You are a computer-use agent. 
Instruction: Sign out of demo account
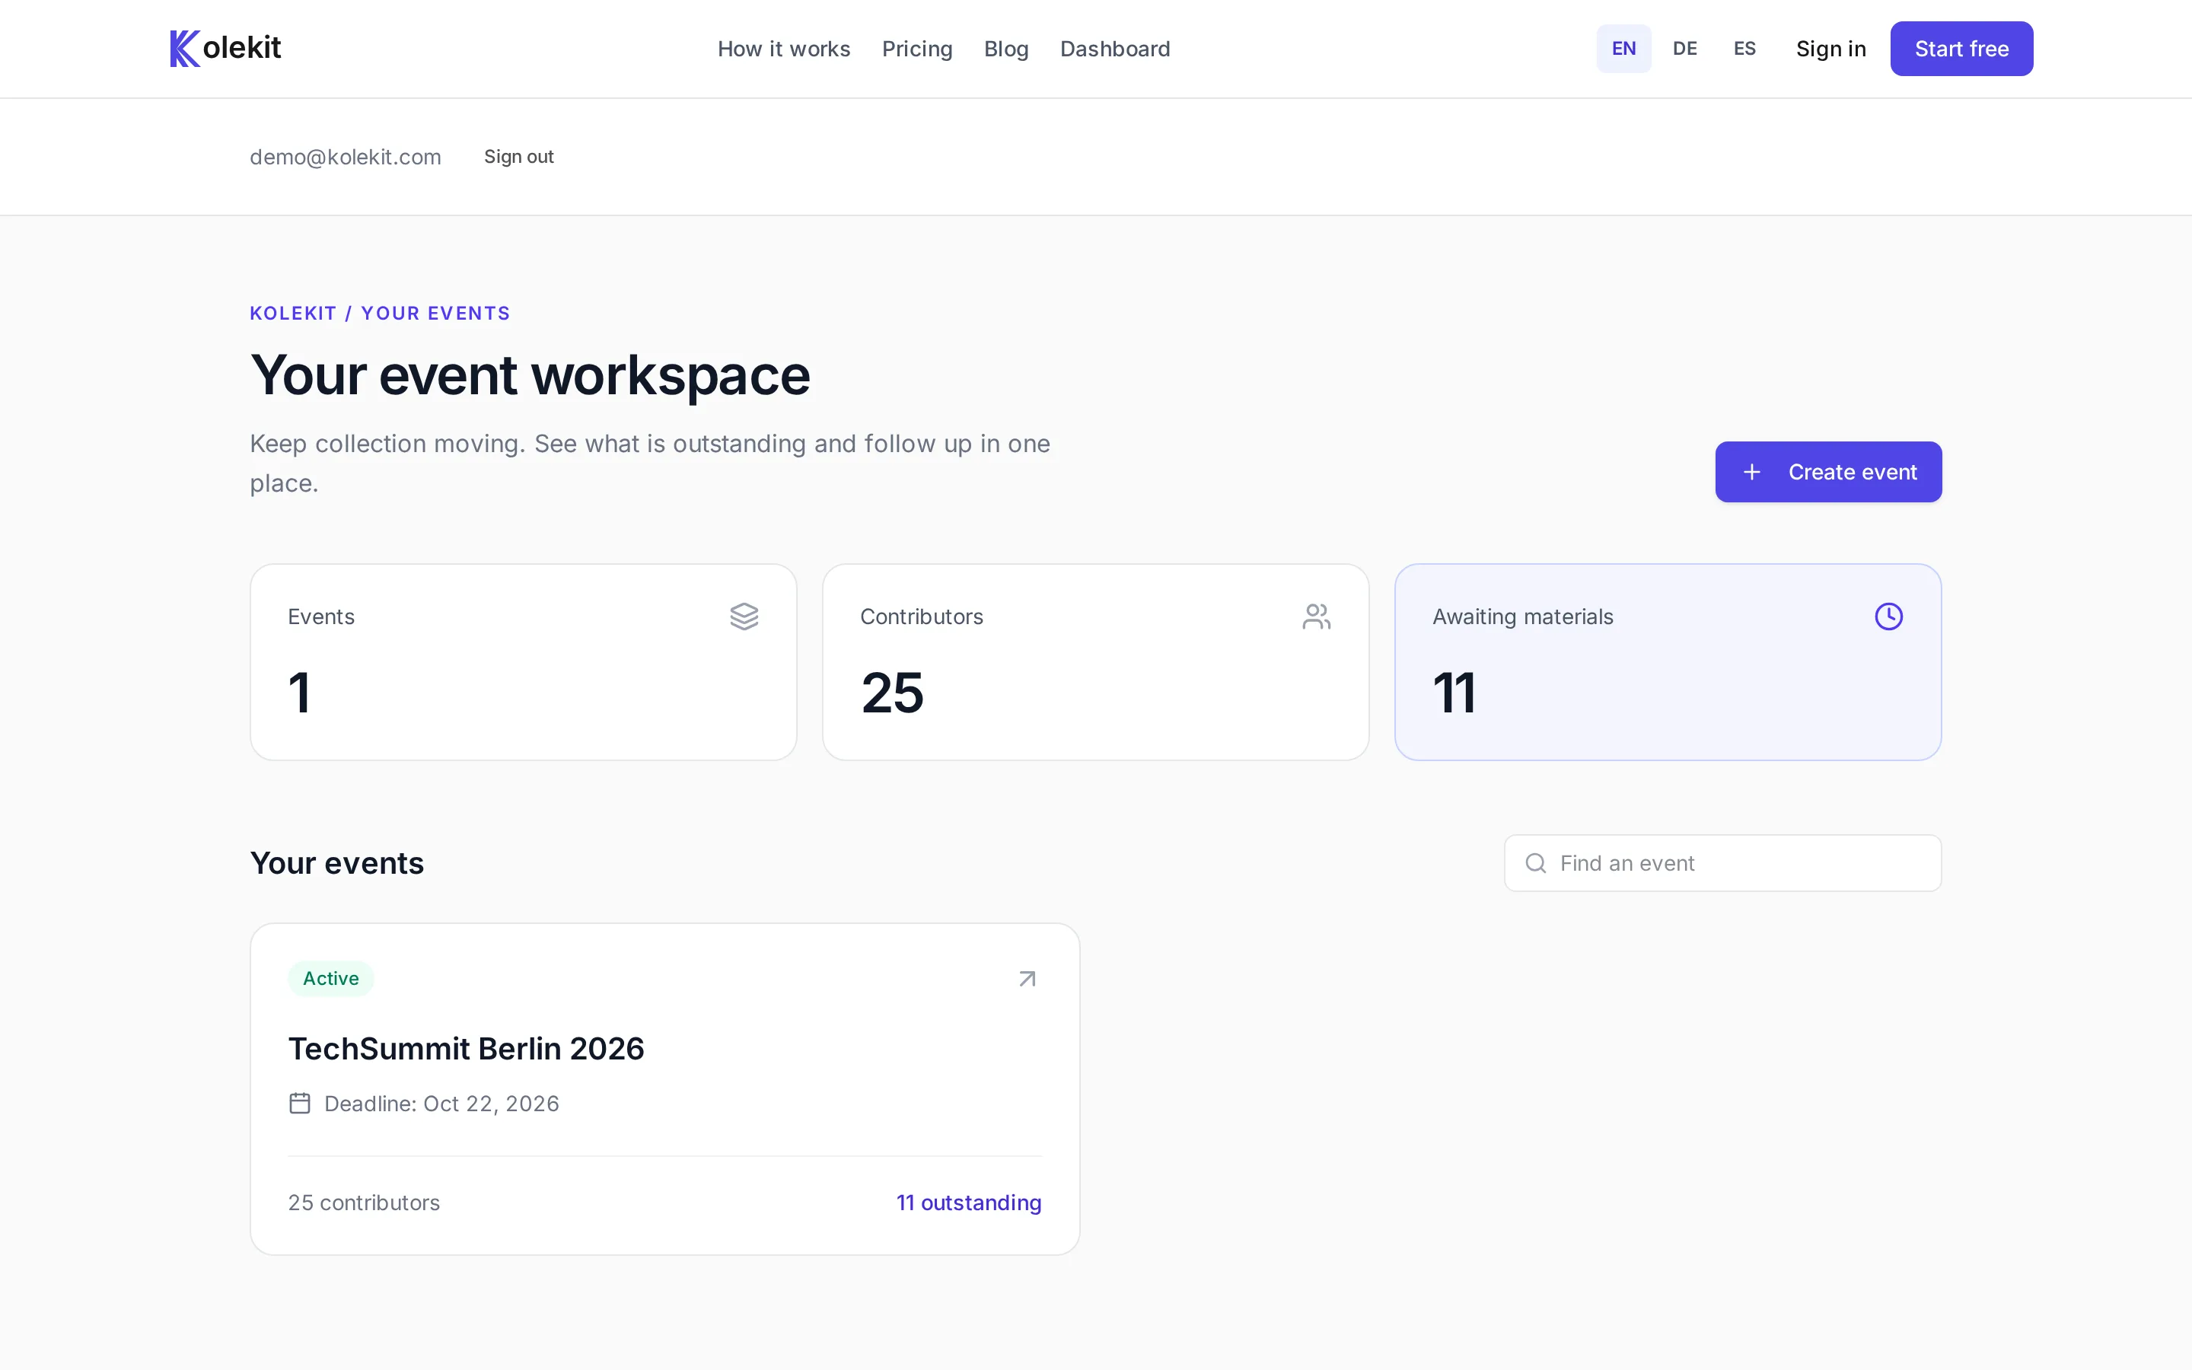[518, 157]
